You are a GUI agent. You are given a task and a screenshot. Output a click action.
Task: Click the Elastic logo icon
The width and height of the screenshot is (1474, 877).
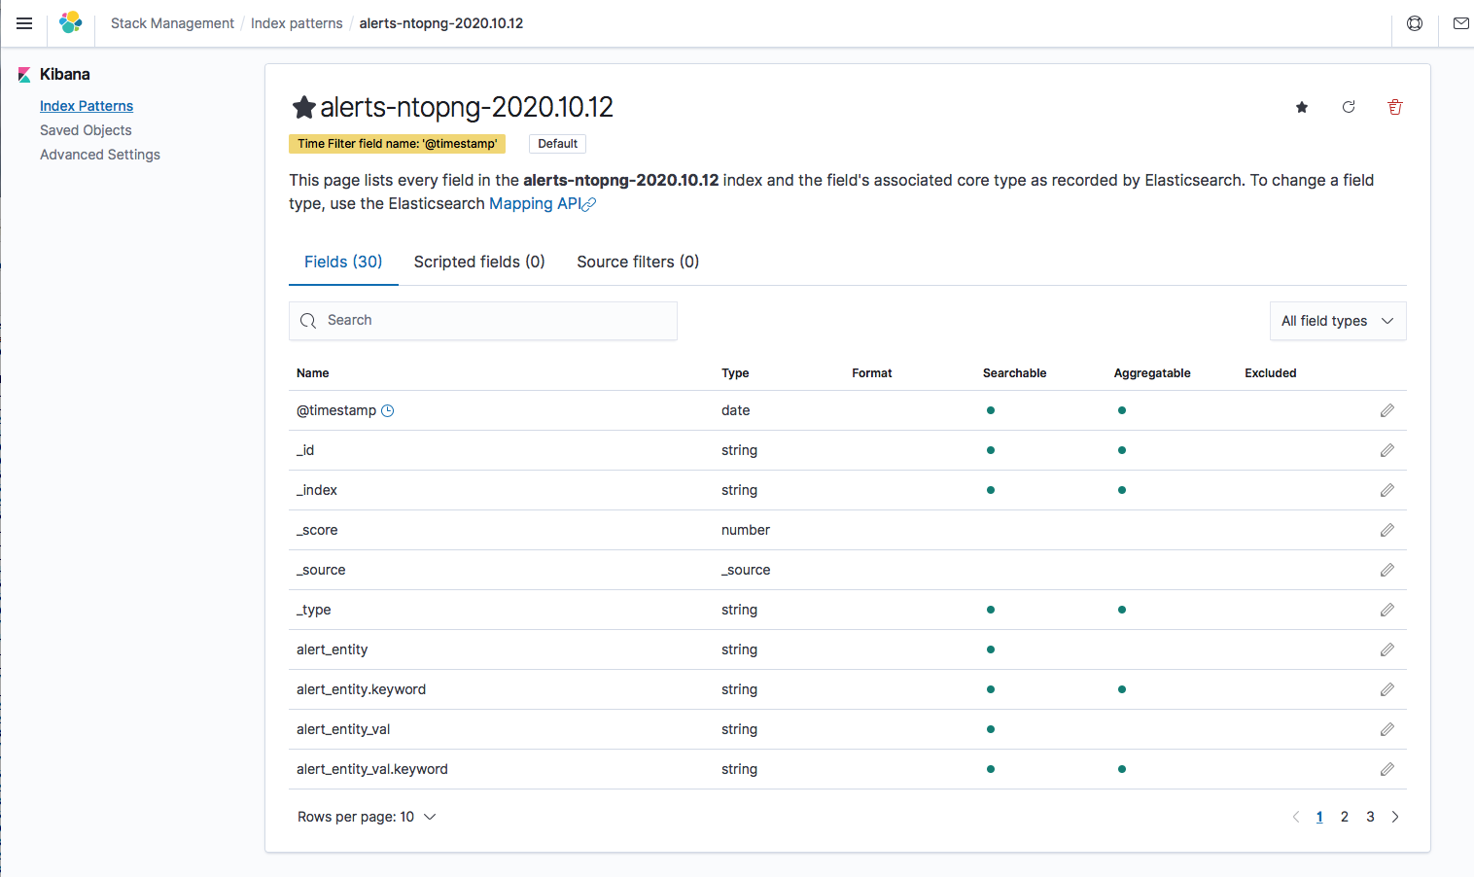70,22
